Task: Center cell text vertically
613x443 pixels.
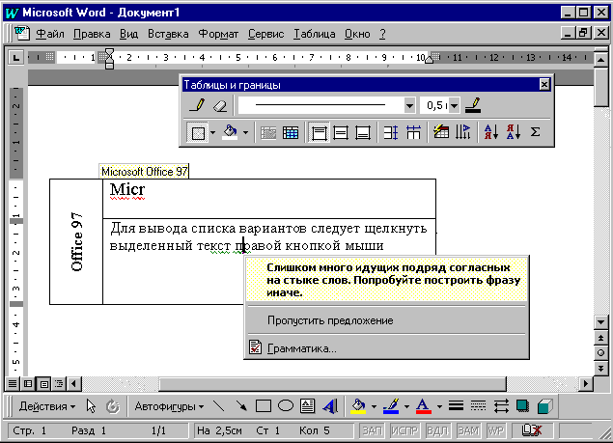Action: coord(341,133)
